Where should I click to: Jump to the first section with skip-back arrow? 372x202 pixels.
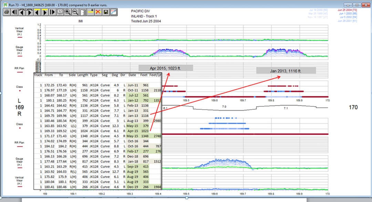[14, 12]
